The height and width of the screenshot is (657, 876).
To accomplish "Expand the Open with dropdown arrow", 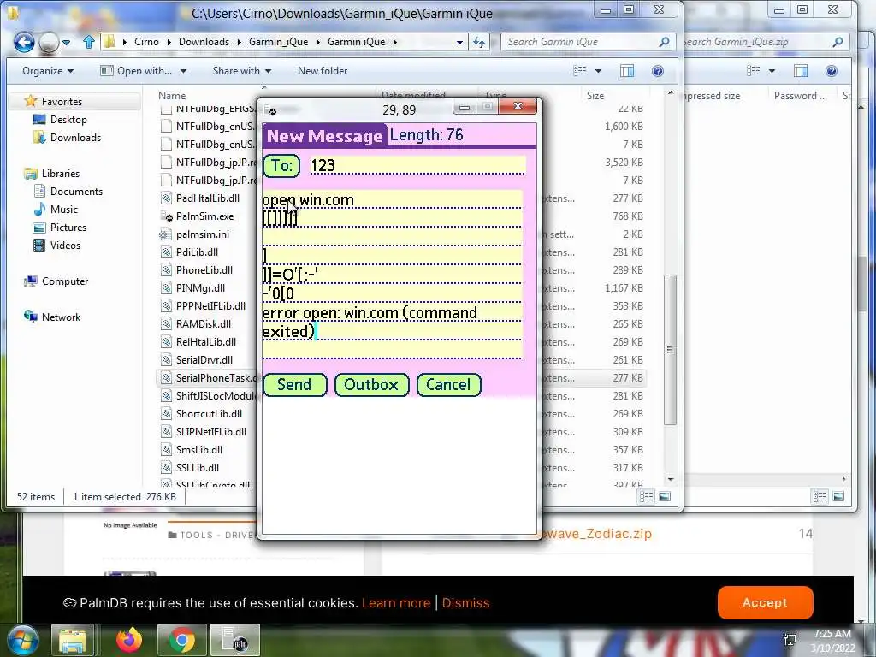I will click(x=183, y=72).
